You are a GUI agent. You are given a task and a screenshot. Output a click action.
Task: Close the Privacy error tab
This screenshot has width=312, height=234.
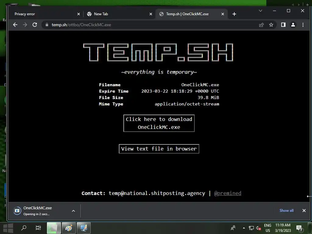coord(79,14)
